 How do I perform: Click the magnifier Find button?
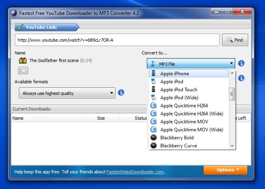[x=235, y=40]
